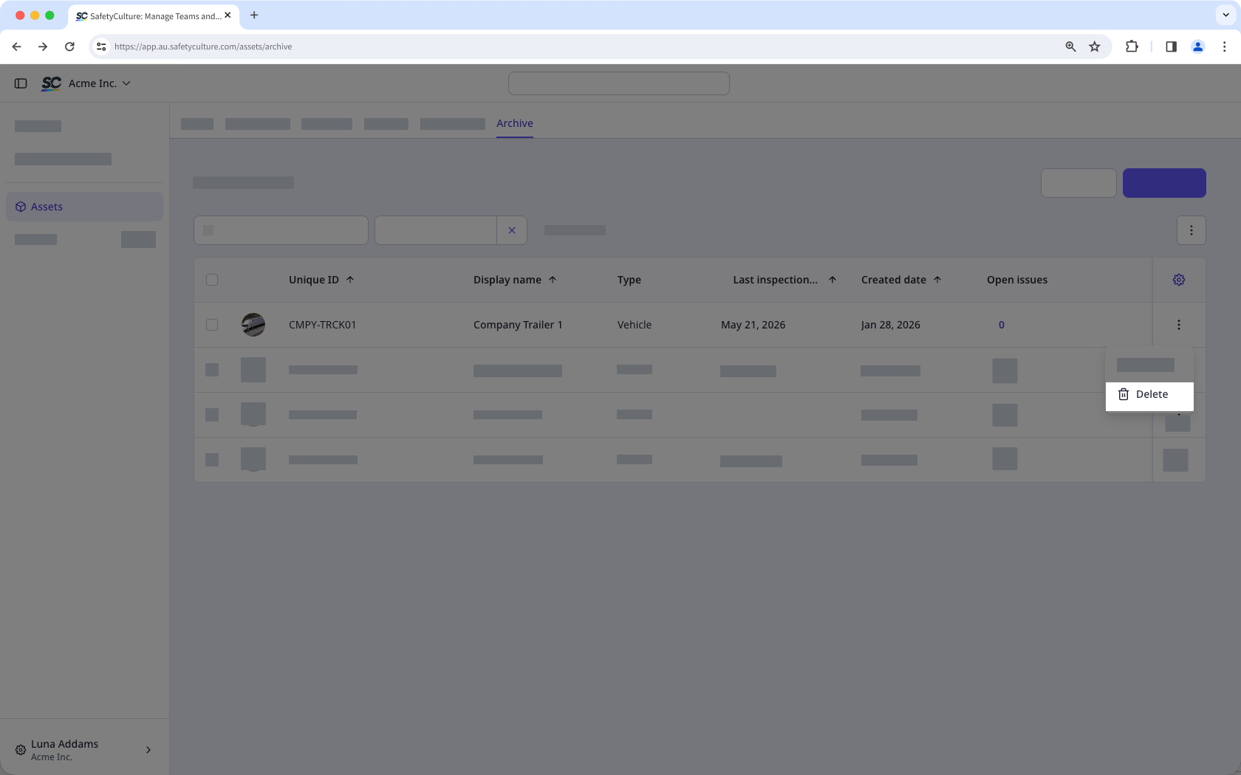Clear the filter with the X icon
Viewport: 1241px width, 775px height.
(x=512, y=230)
